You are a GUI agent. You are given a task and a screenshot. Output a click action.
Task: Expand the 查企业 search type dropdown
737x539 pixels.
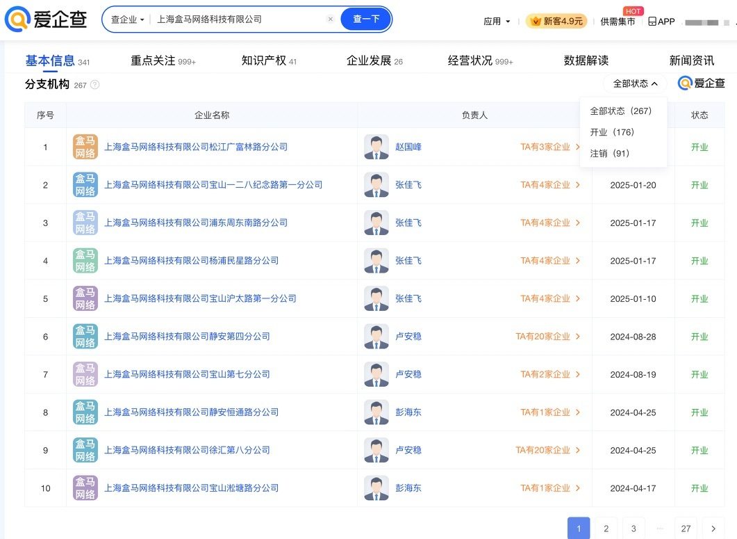click(128, 19)
